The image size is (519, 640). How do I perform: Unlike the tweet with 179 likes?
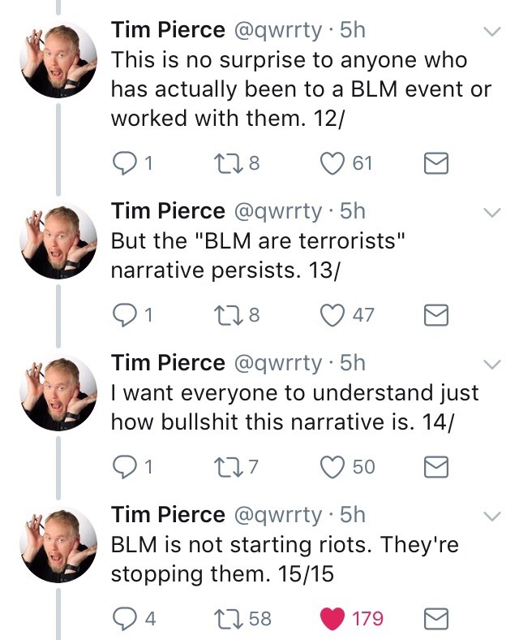click(332, 618)
